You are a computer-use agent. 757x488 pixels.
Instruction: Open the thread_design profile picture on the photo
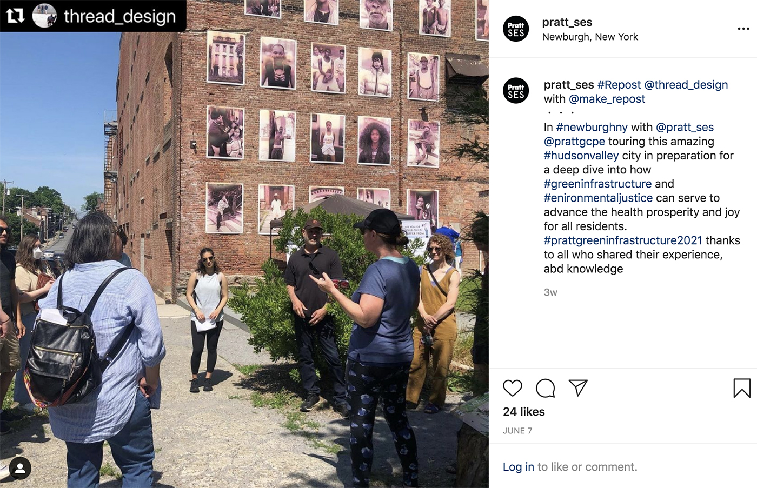click(44, 16)
